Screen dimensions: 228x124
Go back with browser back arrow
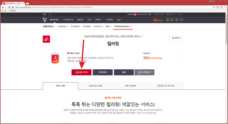[3, 7]
